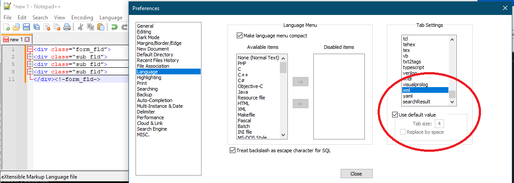Click the Disabled items empty list box

coord(339,96)
